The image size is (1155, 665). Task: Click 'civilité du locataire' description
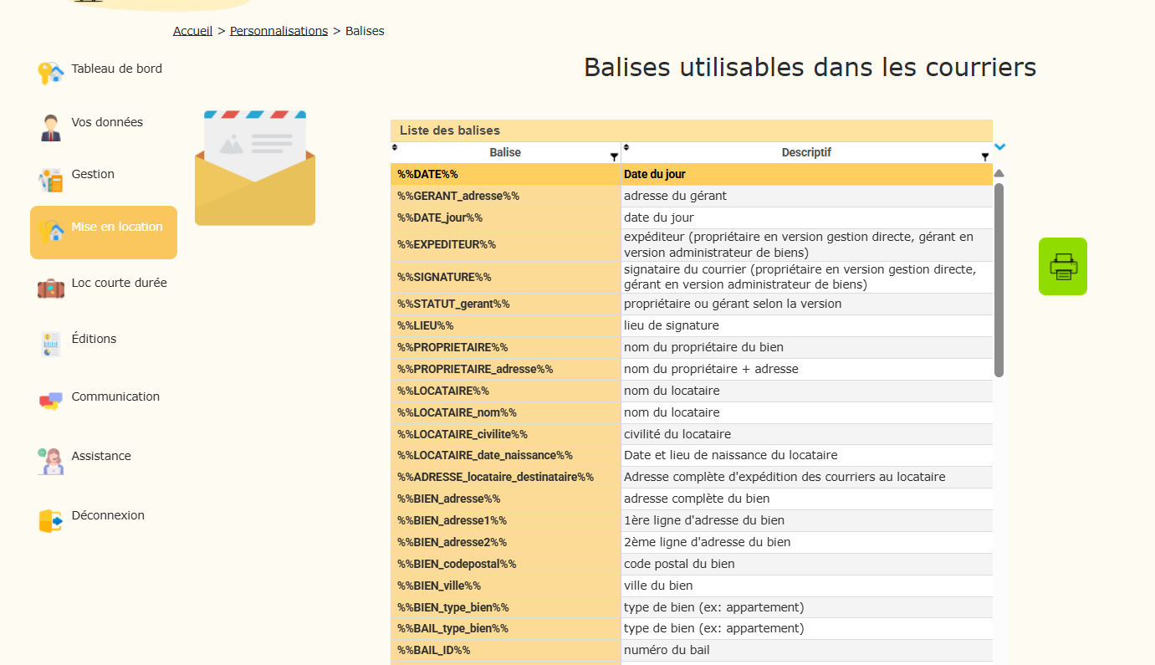coord(677,434)
